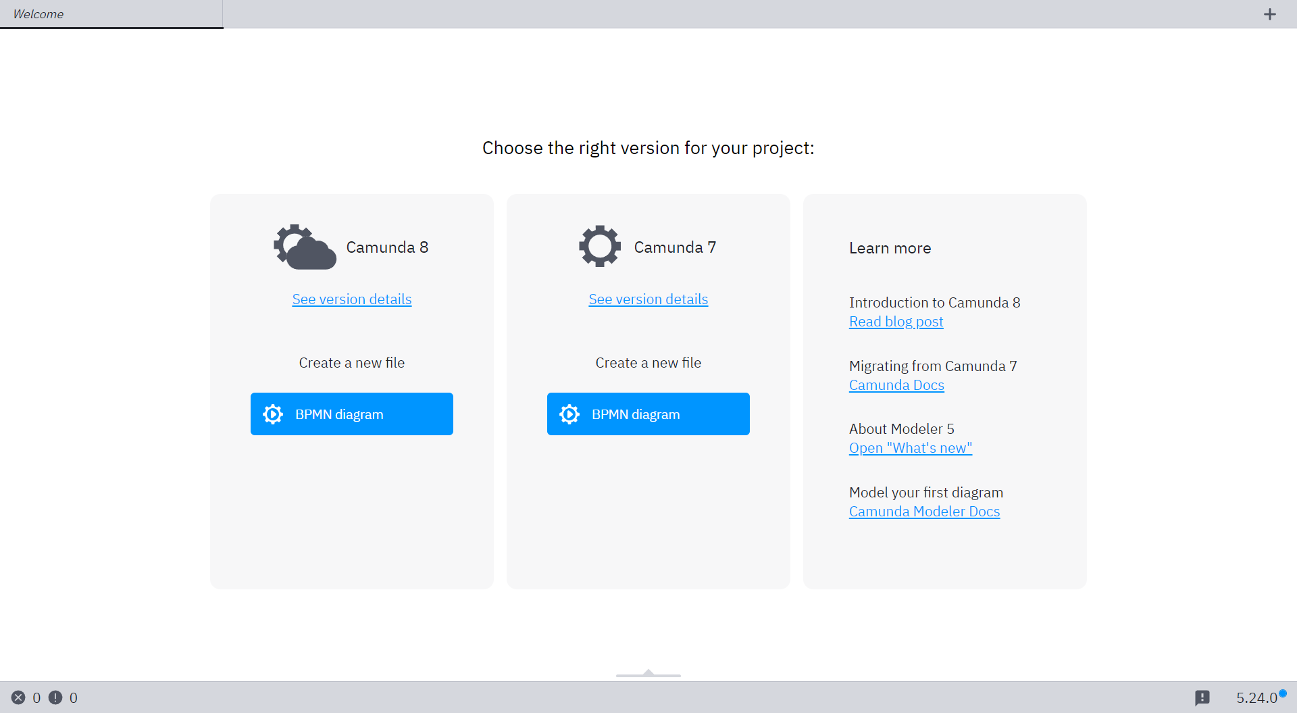Screen dimensions: 1297x713
Task: Expand the bottom panel toggle handle
Action: [648, 673]
